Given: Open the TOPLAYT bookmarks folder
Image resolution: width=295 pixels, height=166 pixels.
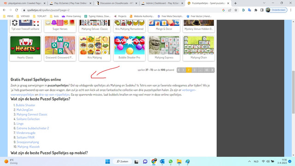Looking at the screenshot, I should pos(40,16).
